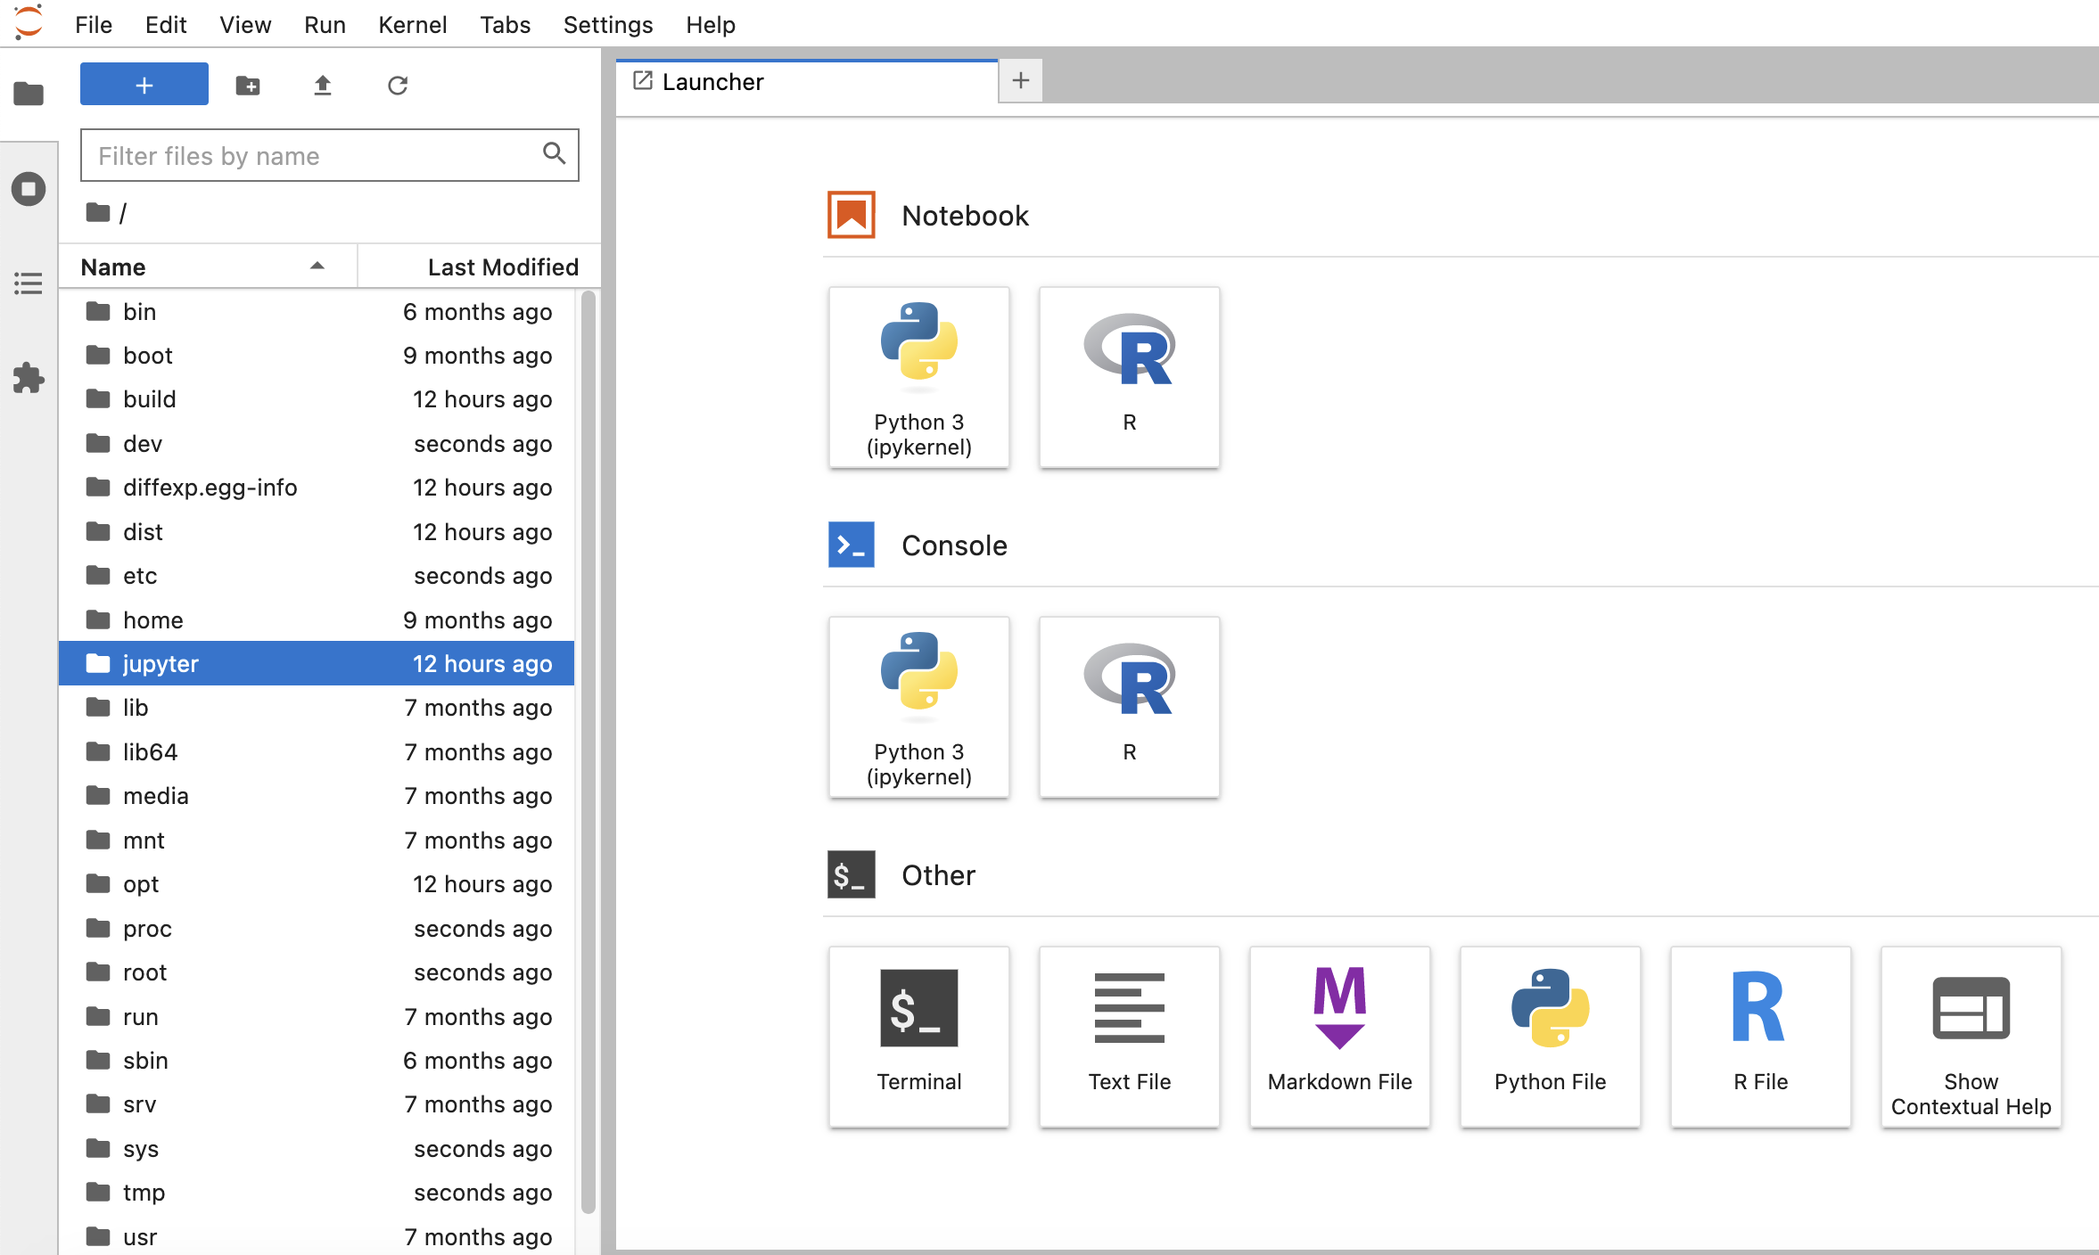Image resolution: width=2099 pixels, height=1255 pixels.
Task: Show the Table of Contents panel
Action: pos(29,283)
